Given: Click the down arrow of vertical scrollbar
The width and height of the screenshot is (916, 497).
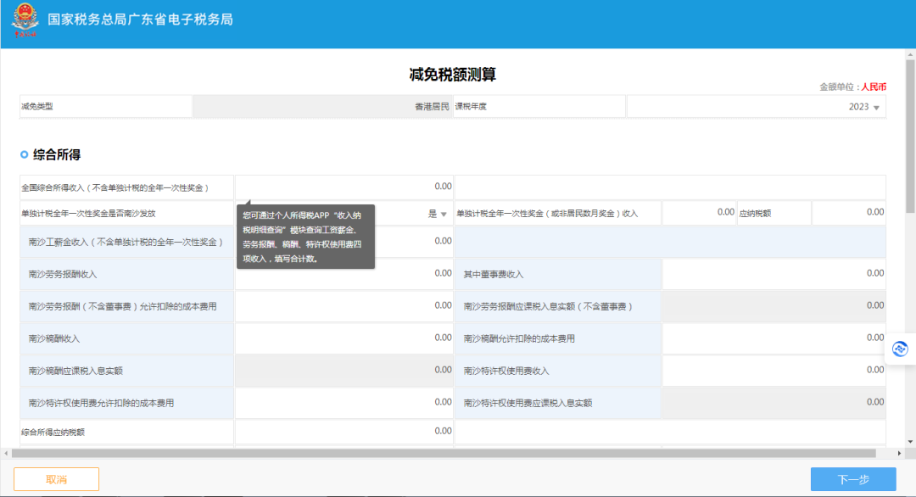Looking at the screenshot, I should (x=910, y=442).
